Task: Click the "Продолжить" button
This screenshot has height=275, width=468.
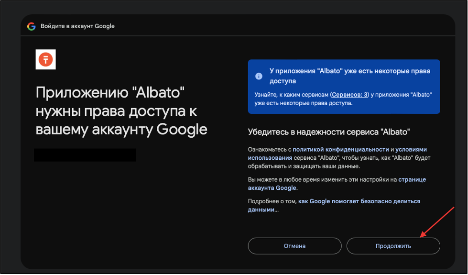Action: click(393, 246)
